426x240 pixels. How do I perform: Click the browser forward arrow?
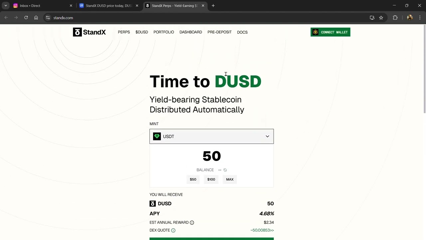click(x=16, y=18)
